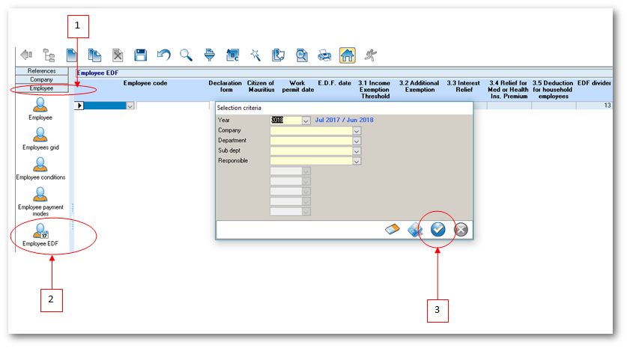
Task: Expand the Responsible dropdown
Action: 357,161
